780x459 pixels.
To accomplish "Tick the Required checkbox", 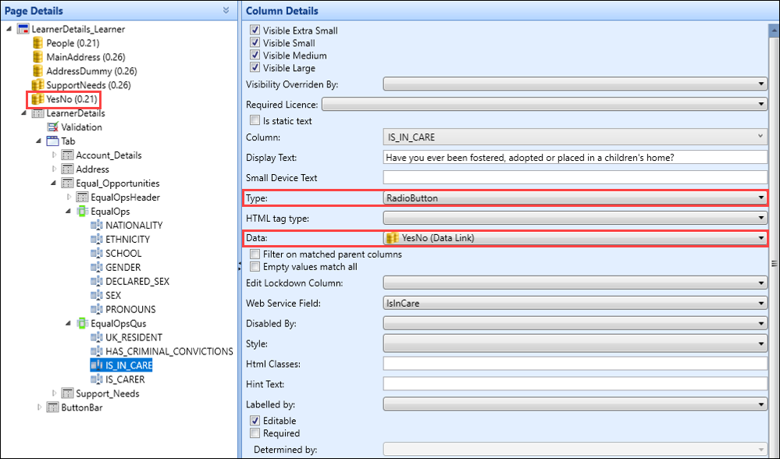I will 255,433.
